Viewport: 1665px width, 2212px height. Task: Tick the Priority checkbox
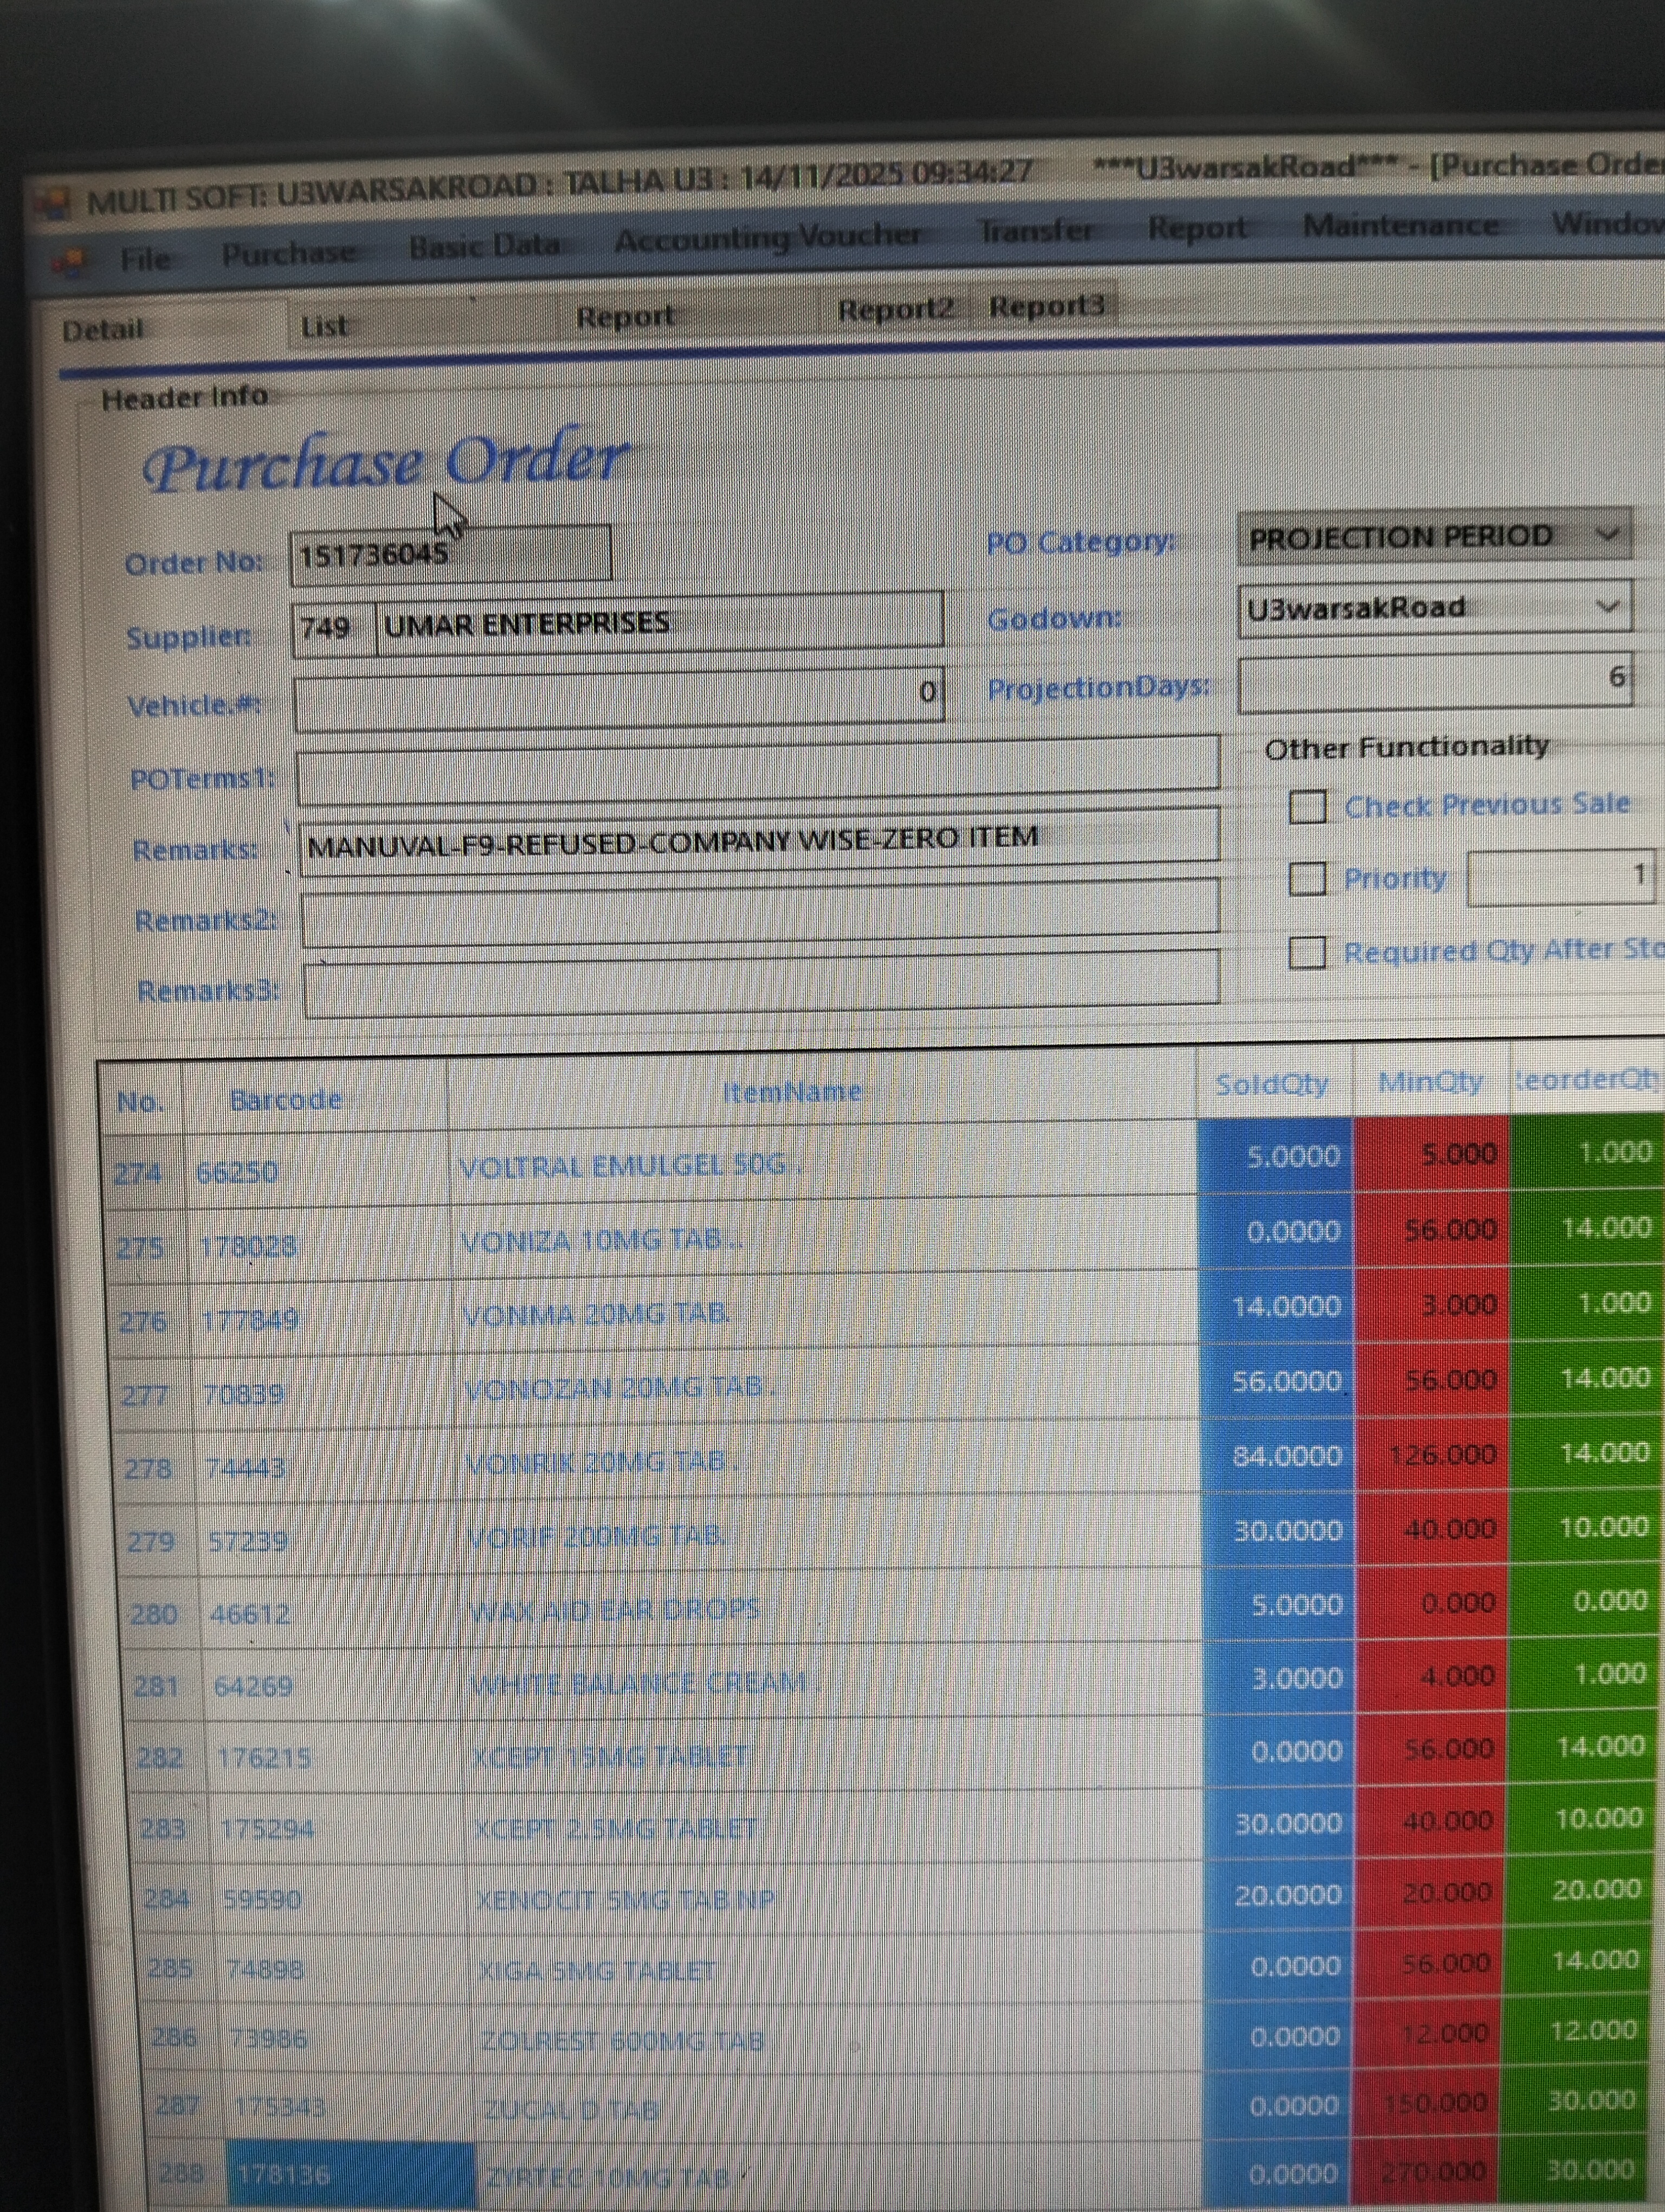tap(1306, 879)
